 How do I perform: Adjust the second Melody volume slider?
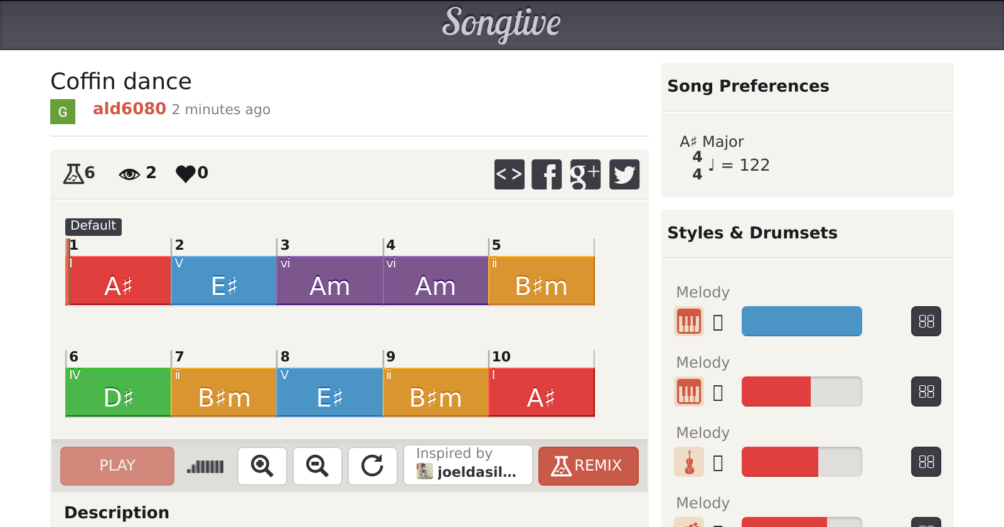tap(801, 392)
